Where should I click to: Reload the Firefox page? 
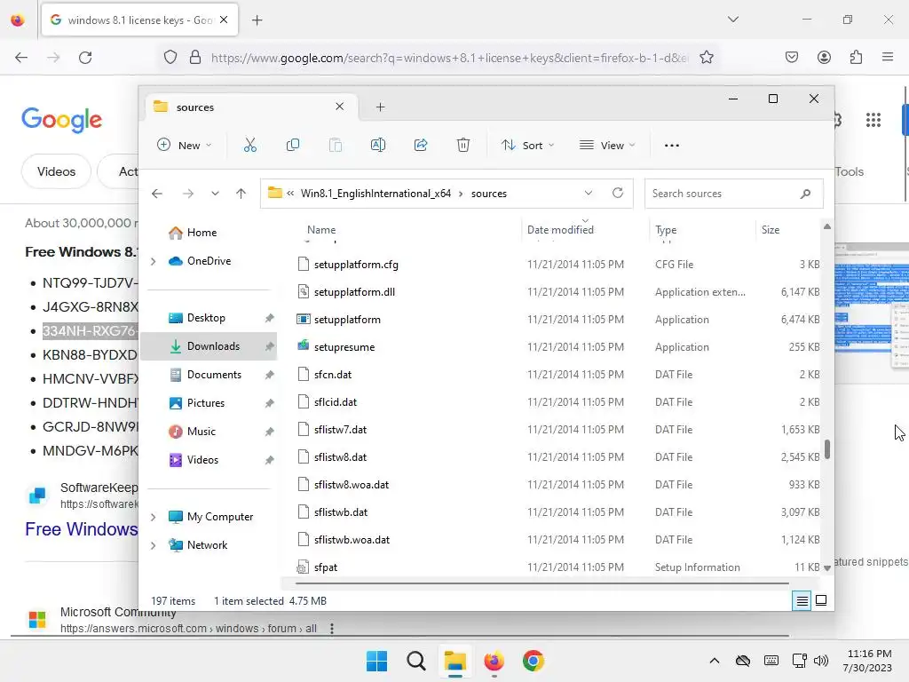pos(85,58)
